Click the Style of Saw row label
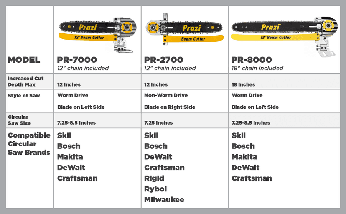 [x=24, y=96]
